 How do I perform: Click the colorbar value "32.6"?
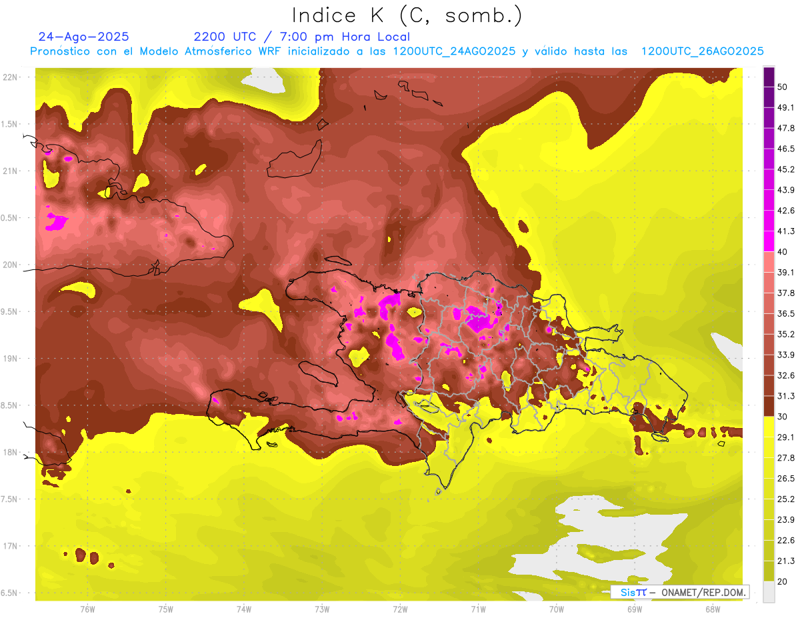coord(785,375)
